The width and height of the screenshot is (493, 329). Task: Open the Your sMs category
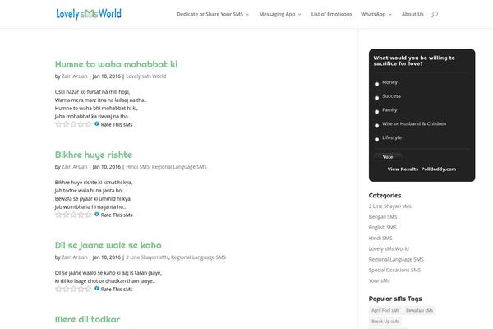(379, 280)
